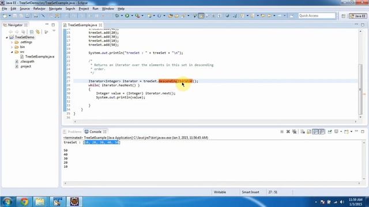
Task: Toggle Scroll Lock in Console toolbar
Action: pos(309,132)
